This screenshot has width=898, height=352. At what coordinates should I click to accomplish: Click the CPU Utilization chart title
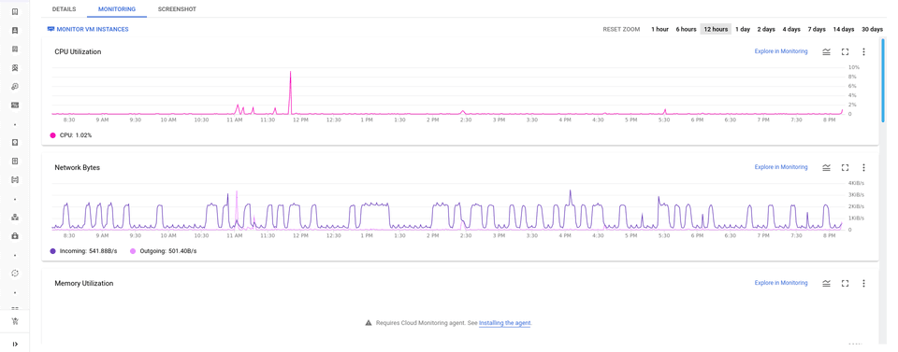click(x=78, y=52)
